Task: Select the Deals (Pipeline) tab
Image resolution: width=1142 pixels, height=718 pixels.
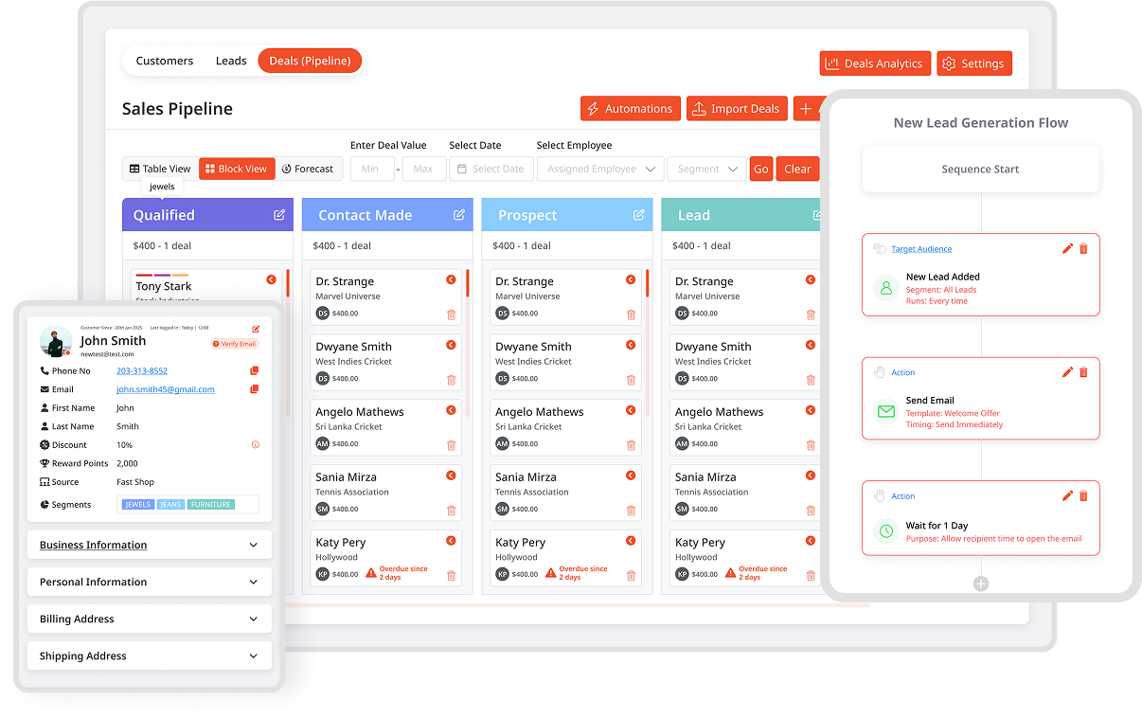Action: 310,61
